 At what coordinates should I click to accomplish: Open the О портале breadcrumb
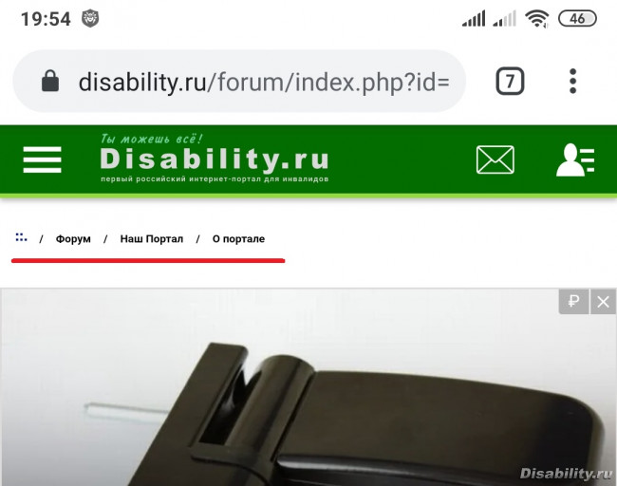[238, 239]
